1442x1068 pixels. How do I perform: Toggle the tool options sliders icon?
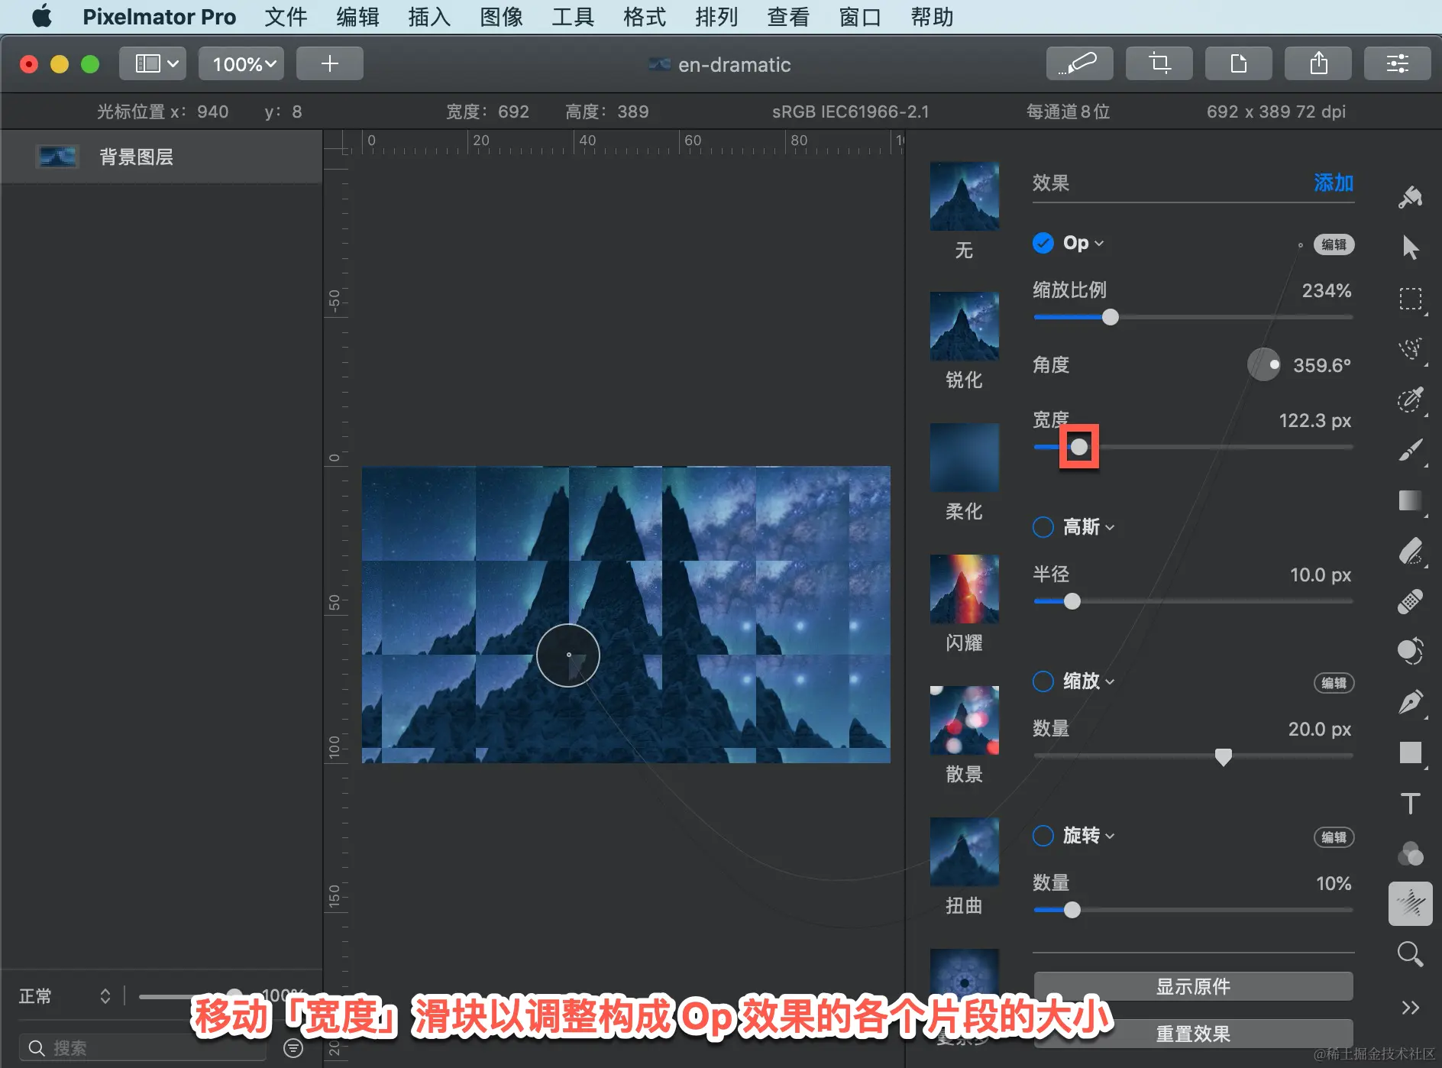coord(1398,63)
